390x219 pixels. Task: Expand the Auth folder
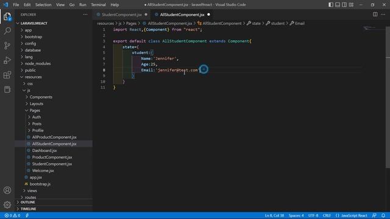point(37,117)
